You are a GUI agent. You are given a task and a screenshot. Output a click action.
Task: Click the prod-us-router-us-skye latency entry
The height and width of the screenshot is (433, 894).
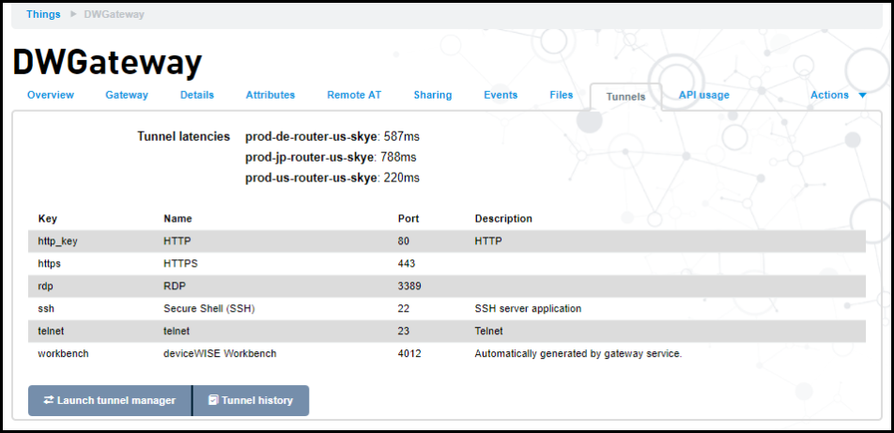click(332, 178)
